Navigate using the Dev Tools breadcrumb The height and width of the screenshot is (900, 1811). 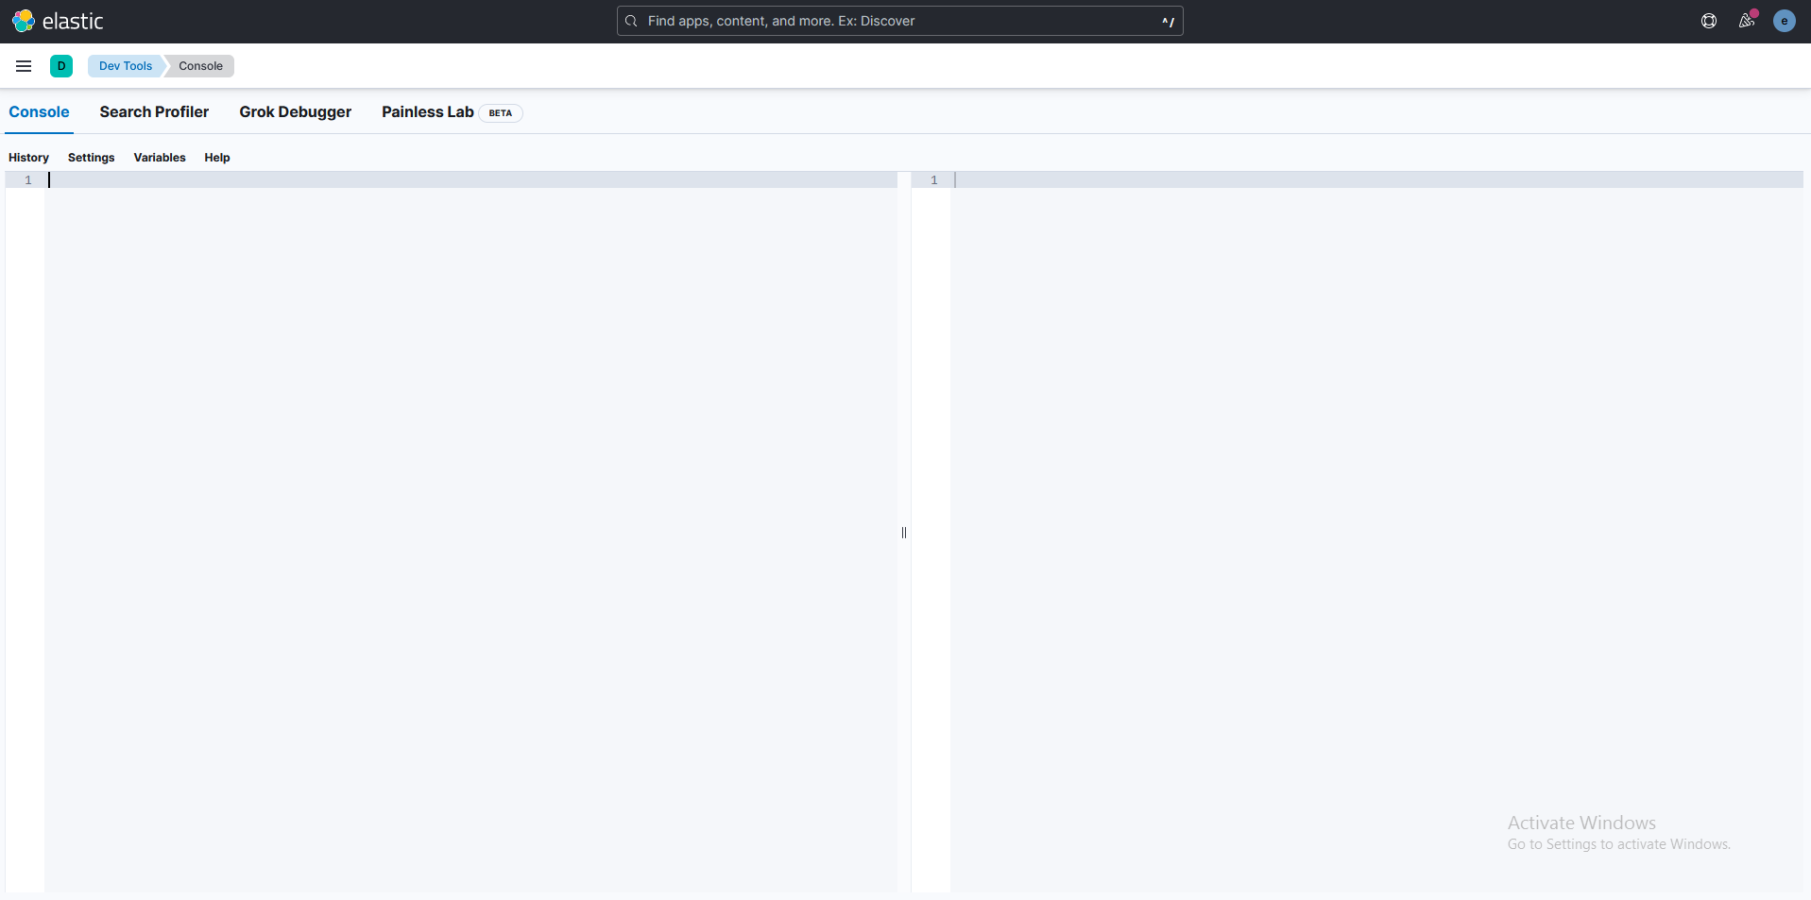125,65
